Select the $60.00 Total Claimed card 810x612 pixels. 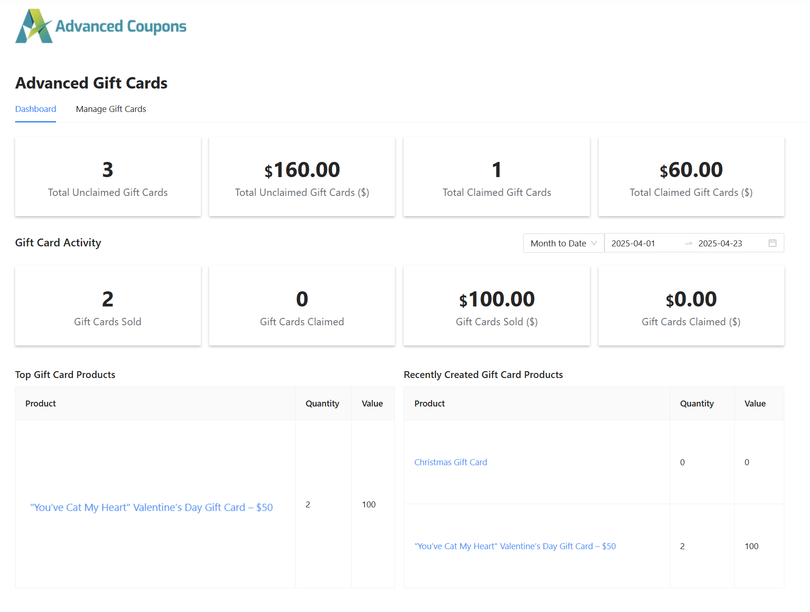(x=691, y=177)
